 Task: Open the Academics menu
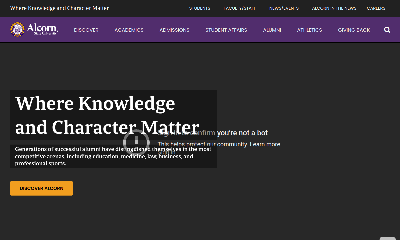coord(129,30)
